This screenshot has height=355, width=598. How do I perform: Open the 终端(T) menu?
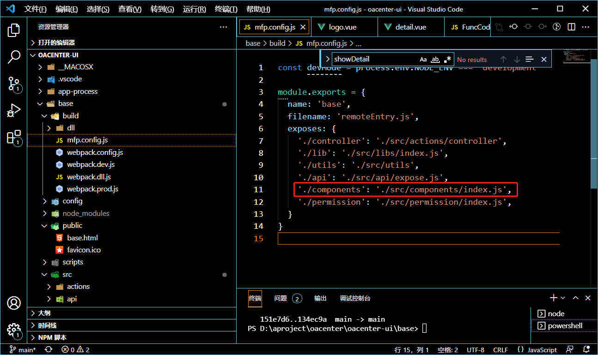pyautogui.click(x=226, y=9)
